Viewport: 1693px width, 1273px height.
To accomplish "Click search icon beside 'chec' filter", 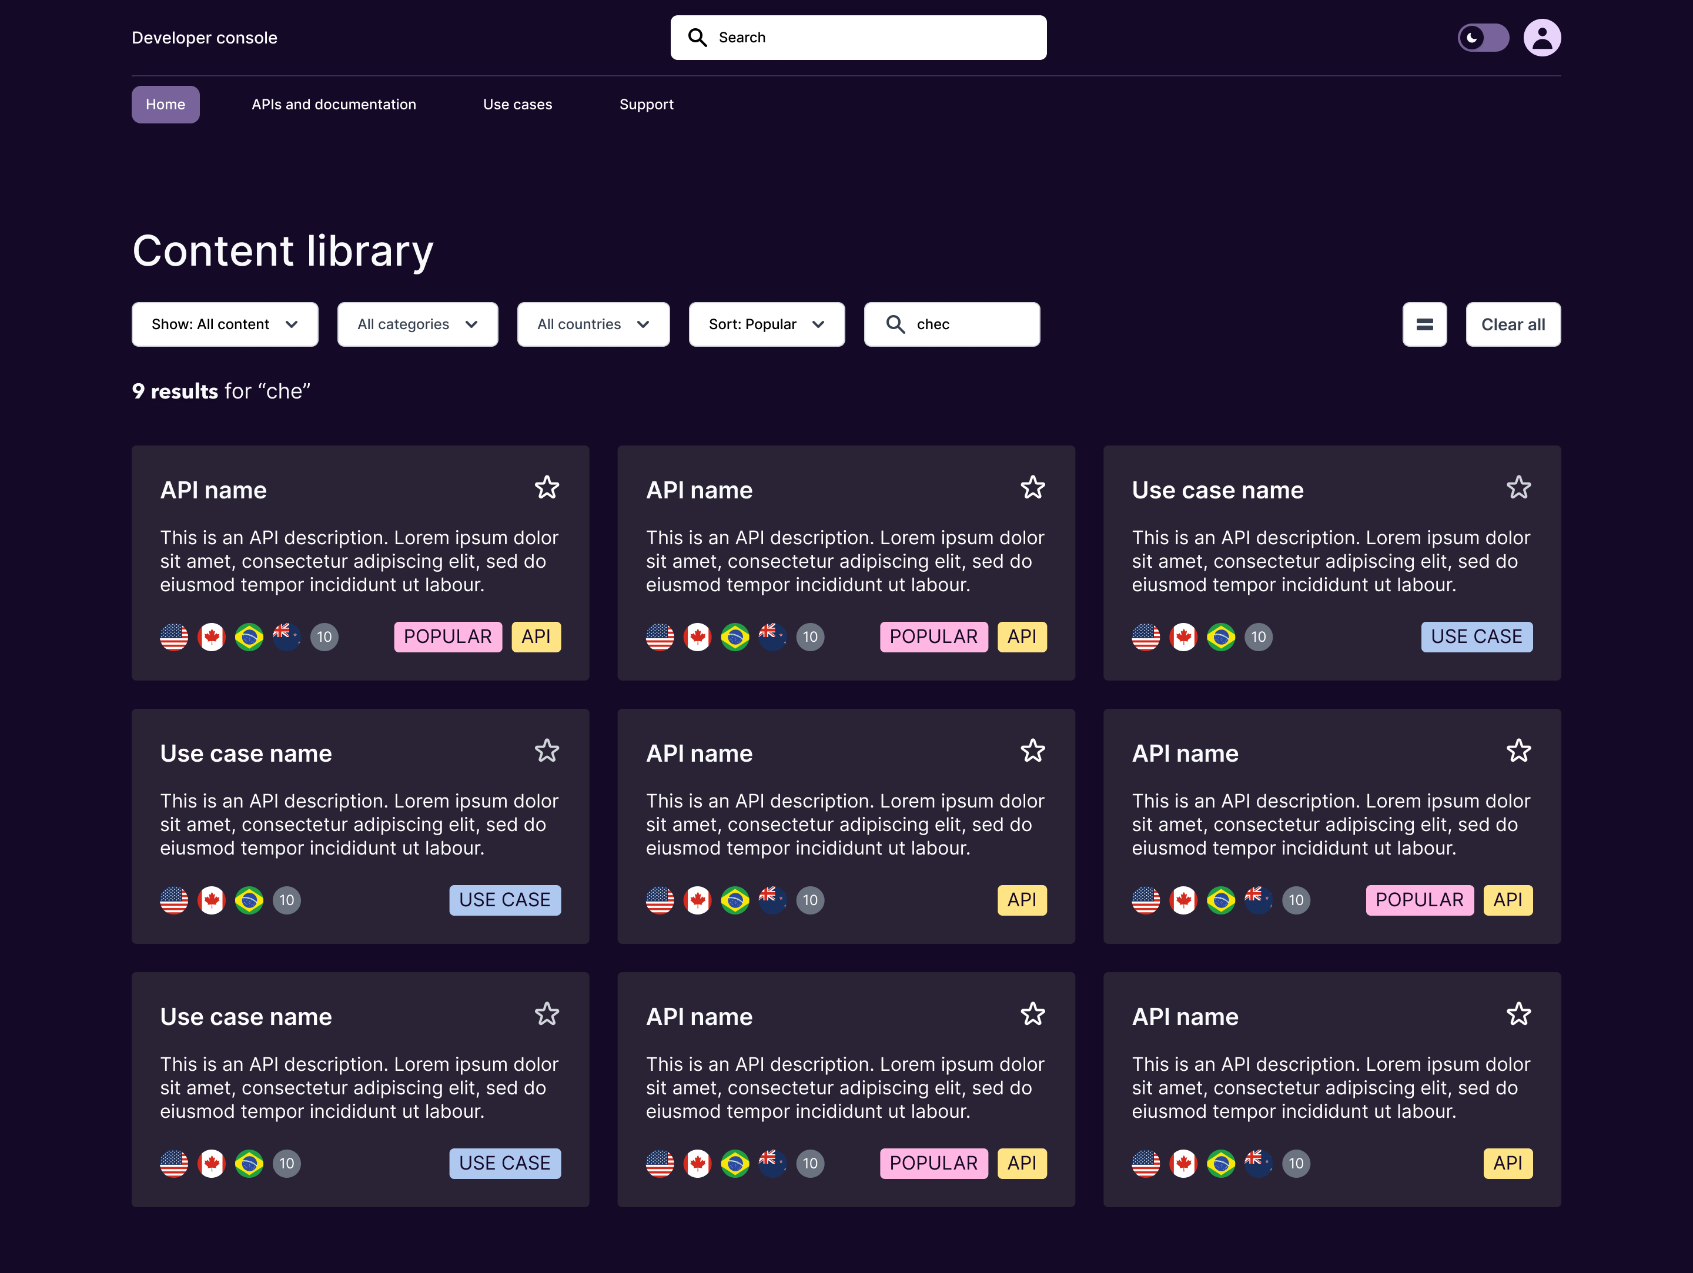I will (895, 324).
